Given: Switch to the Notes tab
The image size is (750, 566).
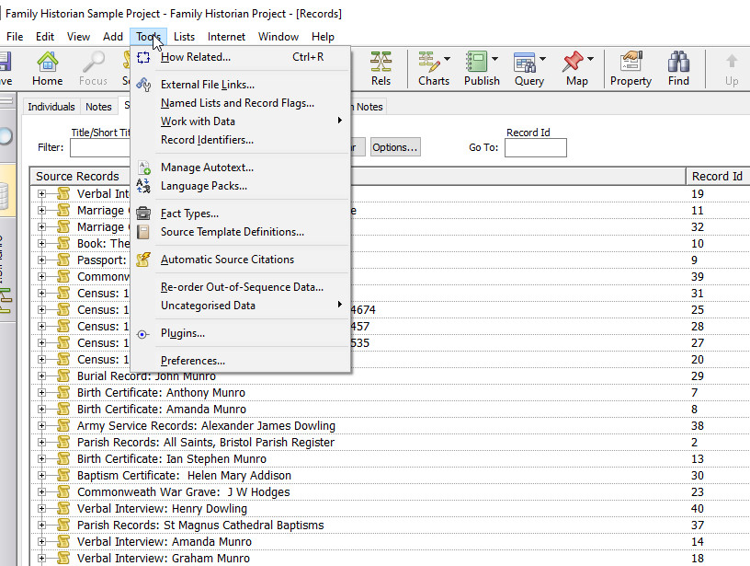Looking at the screenshot, I should pos(98,107).
